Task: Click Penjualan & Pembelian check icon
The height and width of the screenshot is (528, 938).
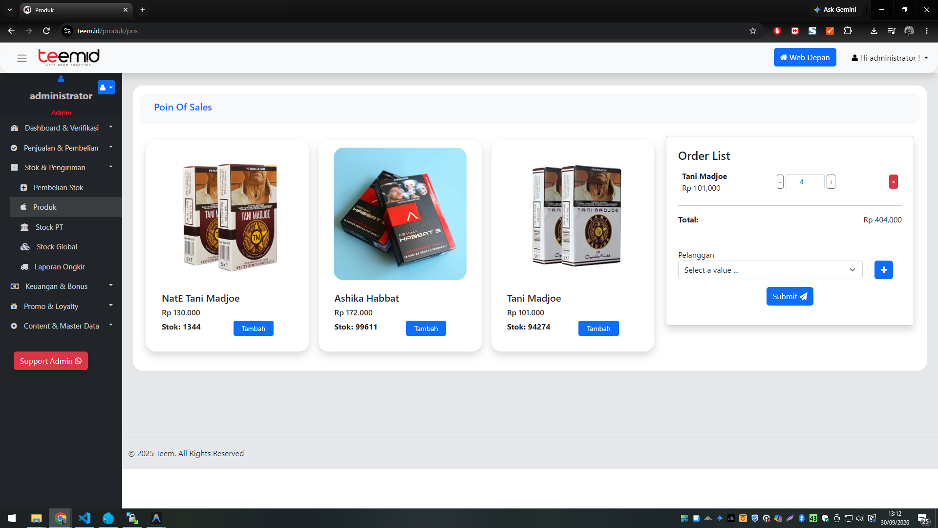Action: 14,148
